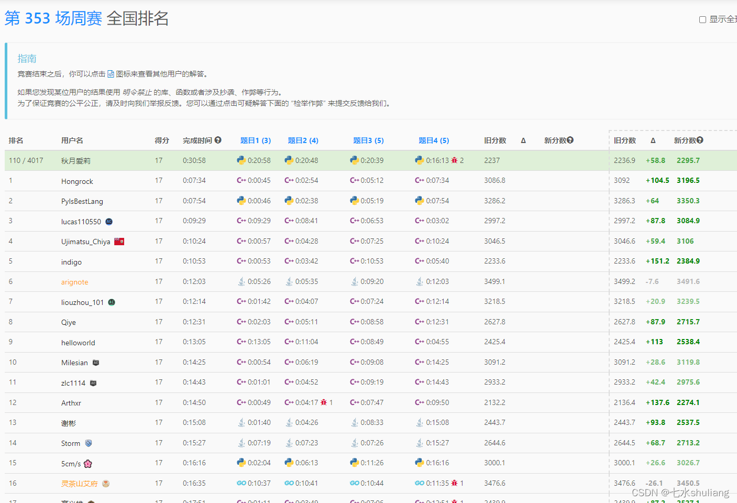Click the 指南 guide heading
Viewport: 737px width, 503px height.
27,59
